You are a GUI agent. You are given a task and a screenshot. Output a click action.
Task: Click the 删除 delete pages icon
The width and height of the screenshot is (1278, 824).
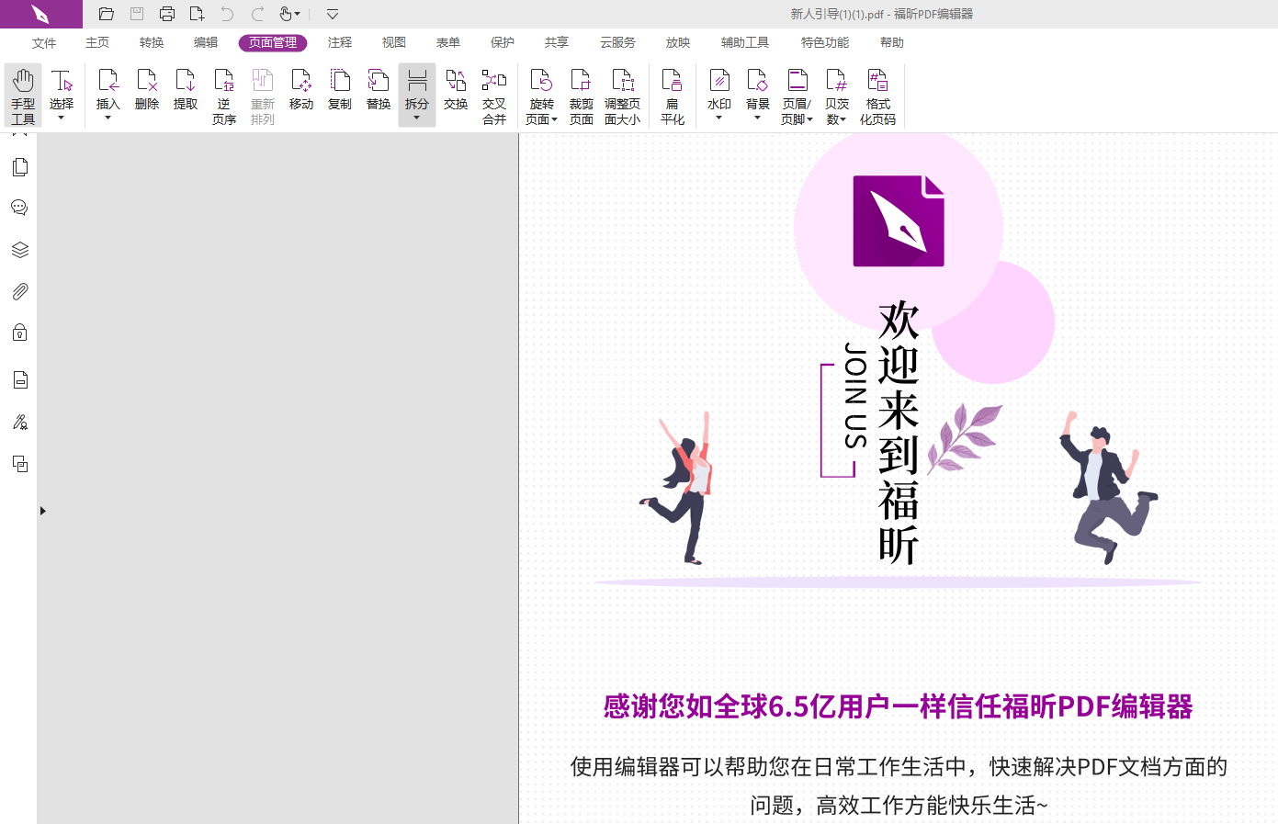pyautogui.click(x=147, y=92)
